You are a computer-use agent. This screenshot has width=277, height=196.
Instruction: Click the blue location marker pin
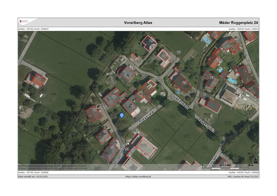pyautogui.click(x=122, y=115)
